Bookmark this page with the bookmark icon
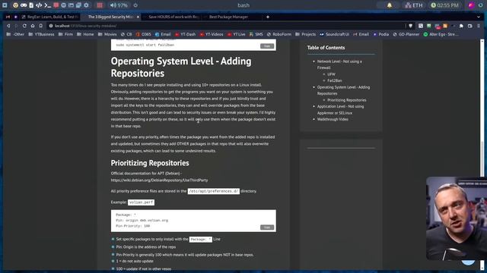Screen dimensions: 487x273 (40, 26)
